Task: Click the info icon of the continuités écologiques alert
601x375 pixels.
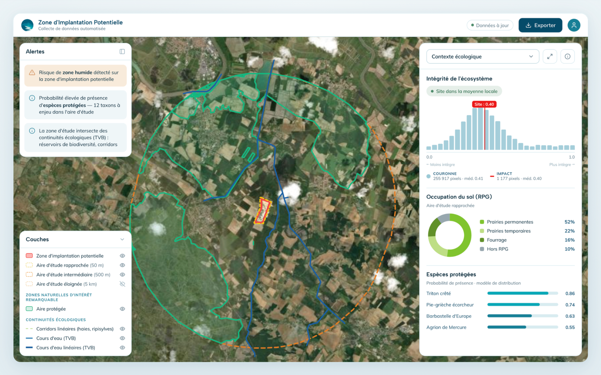Action: click(32, 131)
